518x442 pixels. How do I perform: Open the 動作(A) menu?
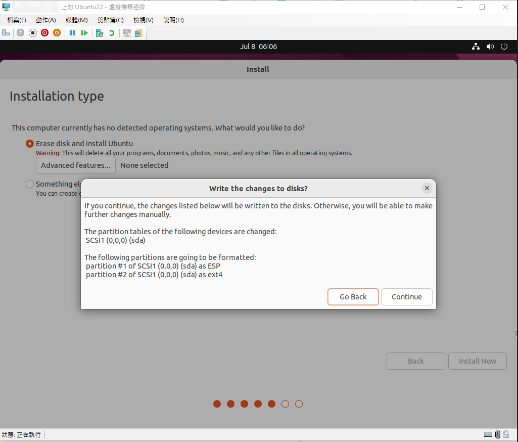click(x=46, y=20)
